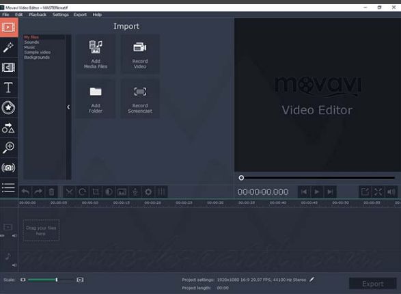Click Record Screencast tile

pos(140,98)
